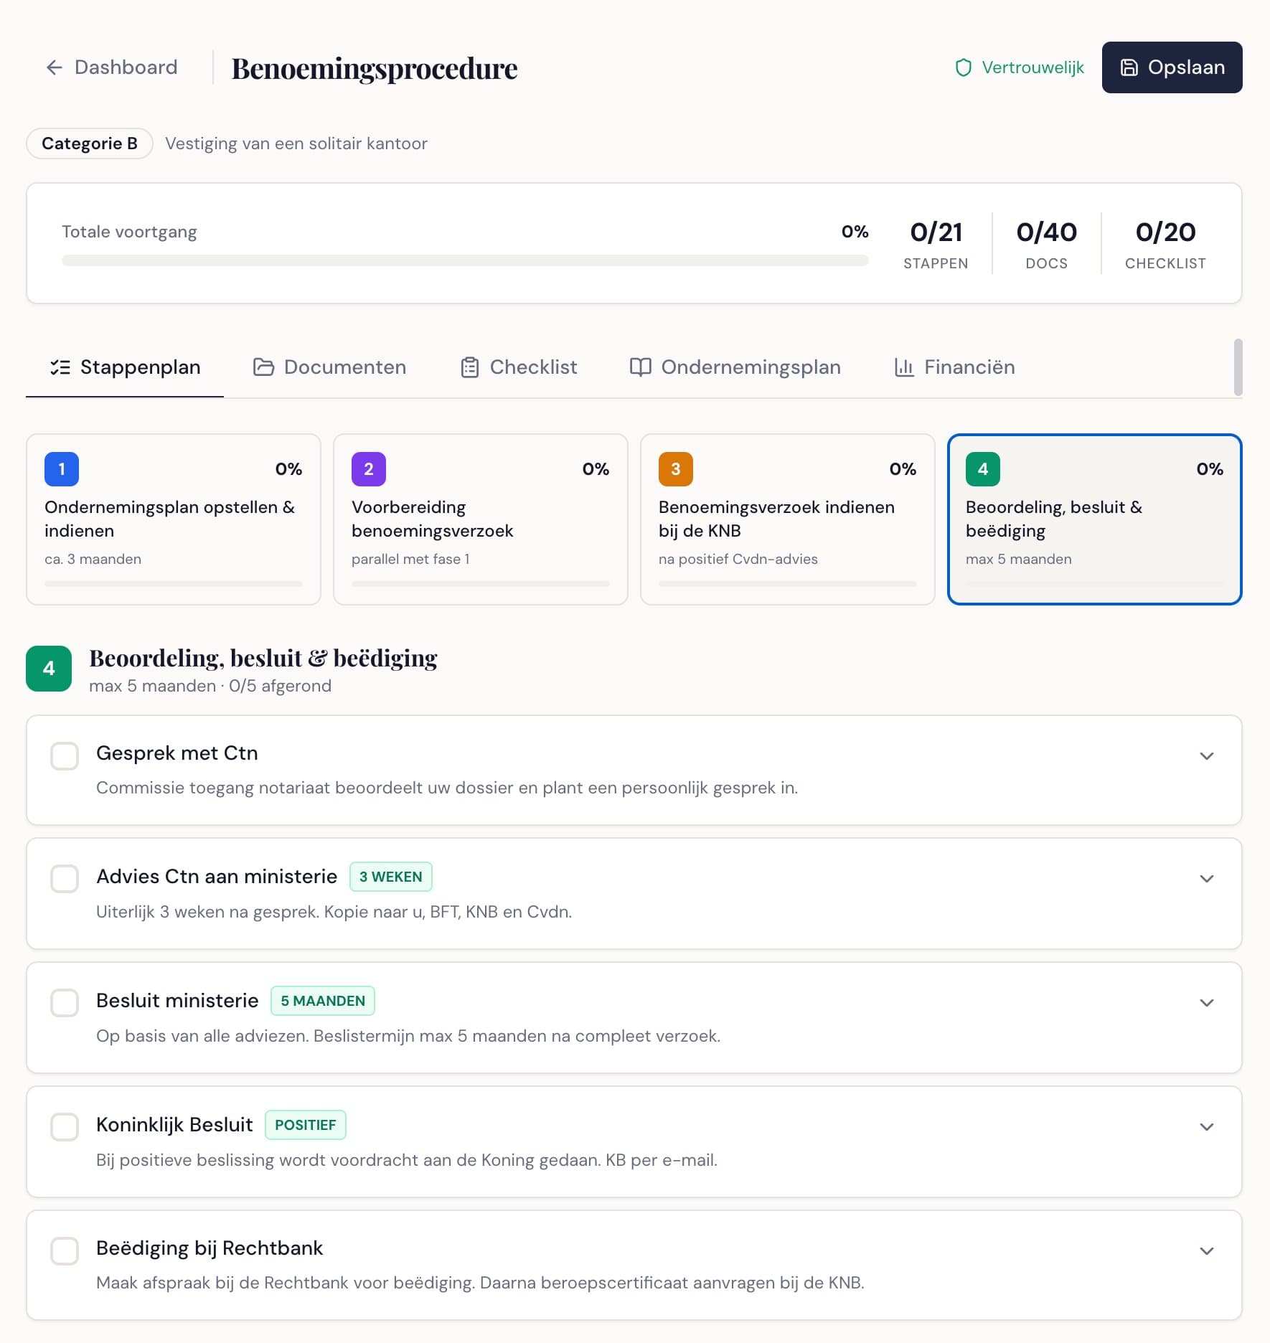Click the shield icon next to Vertrouwelijk
Image resolution: width=1270 pixels, height=1343 pixels.
coord(963,67)
